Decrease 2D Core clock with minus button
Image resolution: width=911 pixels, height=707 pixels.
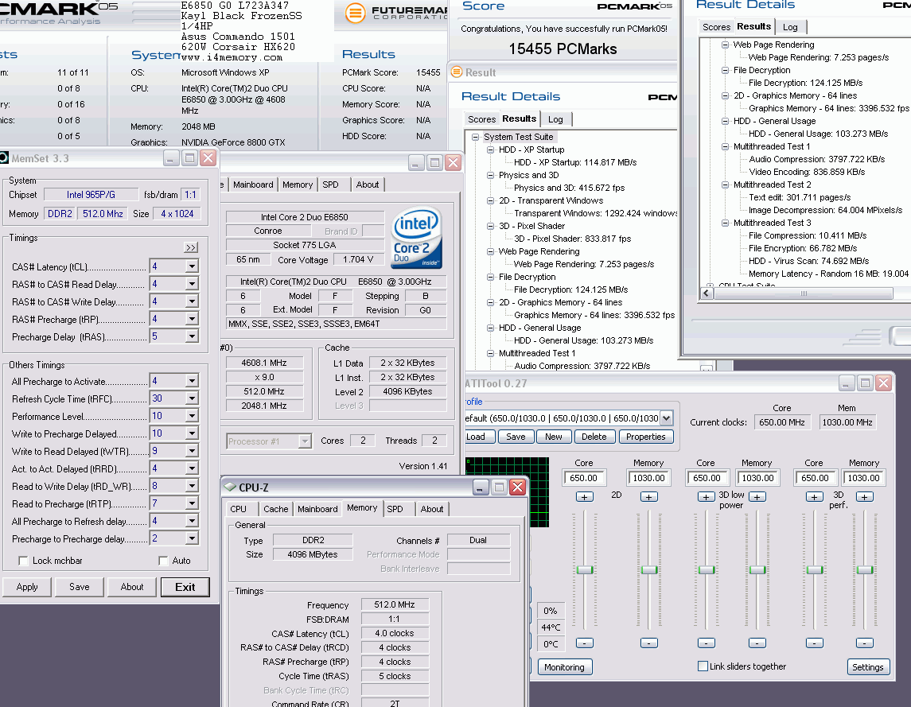tap(585, 643)
